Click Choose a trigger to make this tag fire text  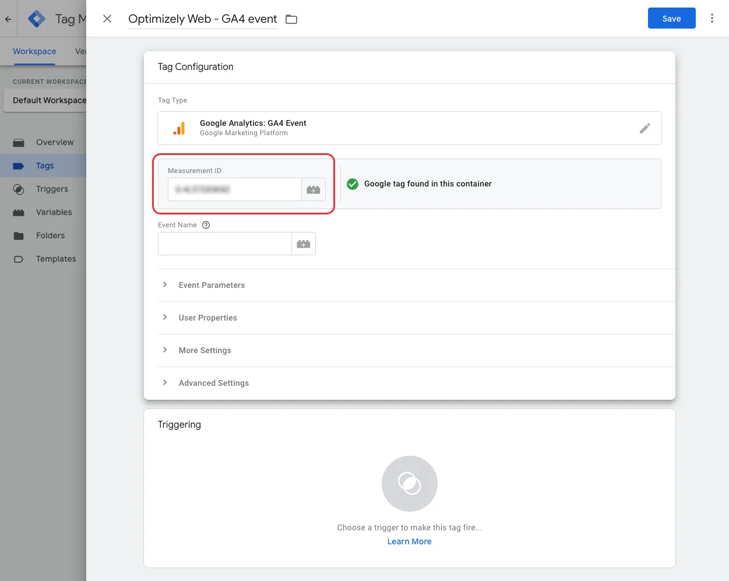410,527
